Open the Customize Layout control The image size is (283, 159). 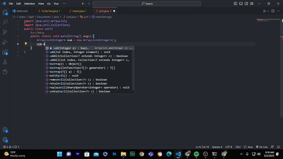(252, 4)
